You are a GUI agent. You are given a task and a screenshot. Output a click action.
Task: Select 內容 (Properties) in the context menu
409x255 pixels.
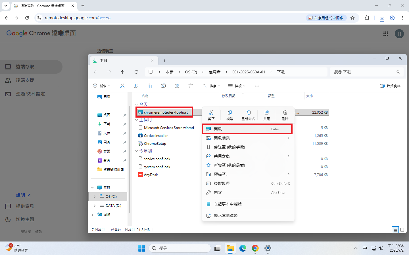248,192
